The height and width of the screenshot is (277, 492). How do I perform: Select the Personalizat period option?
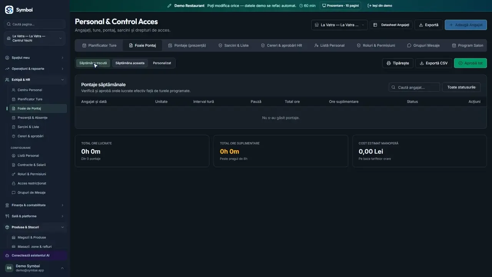(162, 63)
